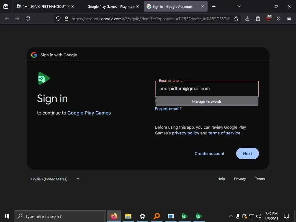
Task: Open the notification center icon
Action: [286, 216]
